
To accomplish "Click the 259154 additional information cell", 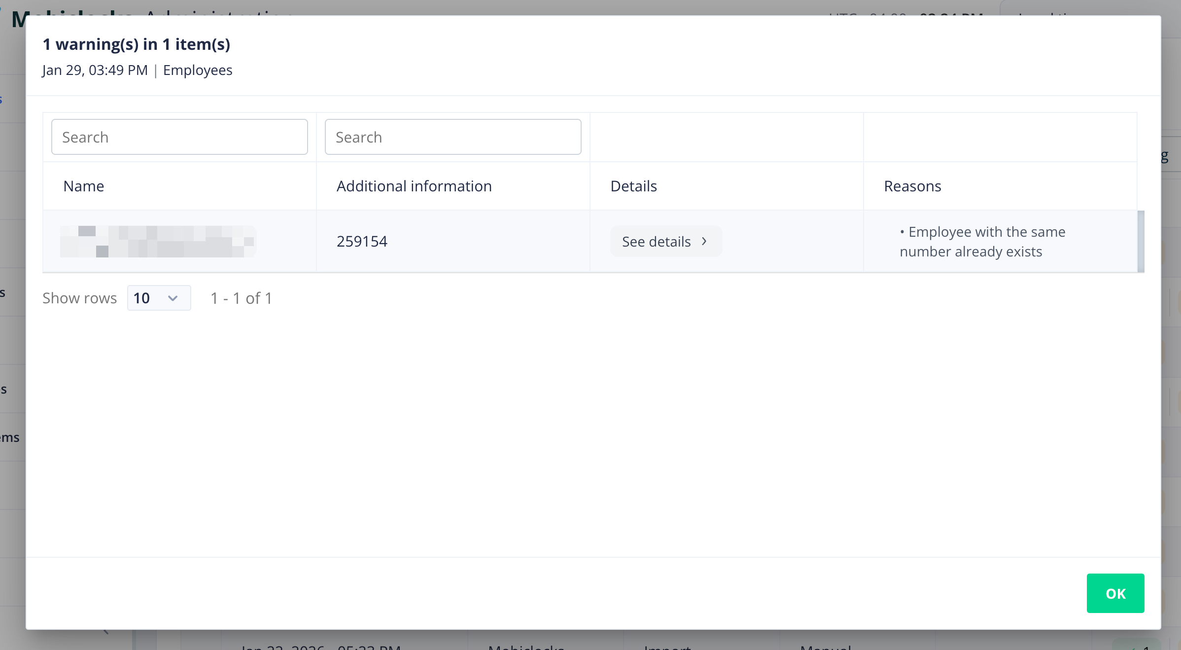I will coord(362,241).
